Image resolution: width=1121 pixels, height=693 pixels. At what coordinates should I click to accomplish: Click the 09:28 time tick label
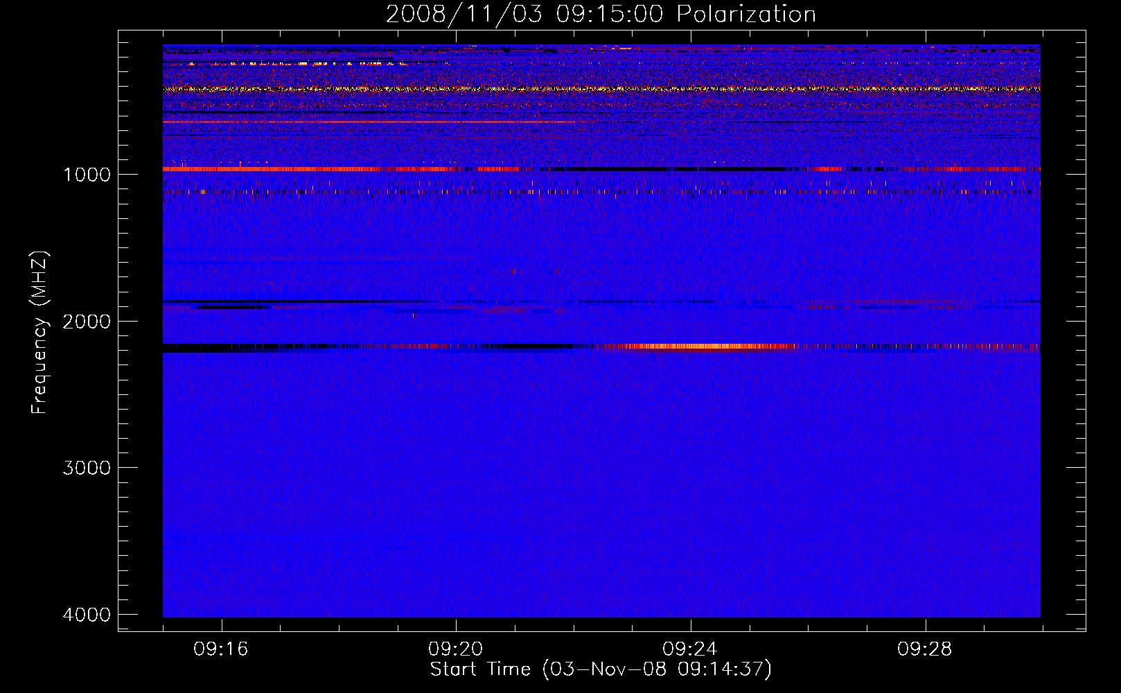pyautogui.click(x=925, y=649)
